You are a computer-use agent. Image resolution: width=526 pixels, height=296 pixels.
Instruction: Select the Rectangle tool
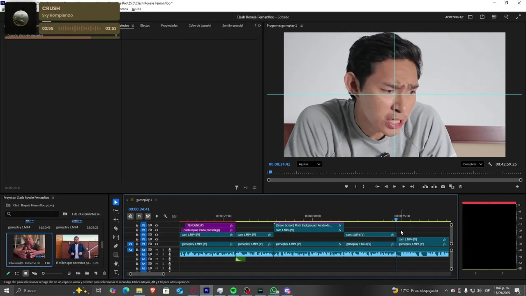pos(116,255)
